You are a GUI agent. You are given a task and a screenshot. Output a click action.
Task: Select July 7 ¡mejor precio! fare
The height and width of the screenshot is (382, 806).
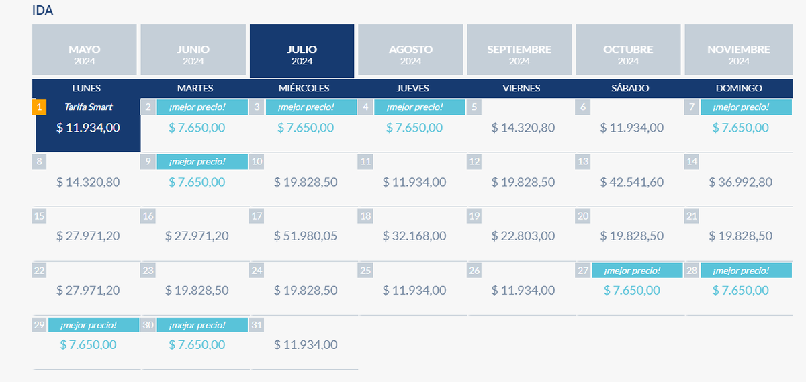tap(741, 127)
